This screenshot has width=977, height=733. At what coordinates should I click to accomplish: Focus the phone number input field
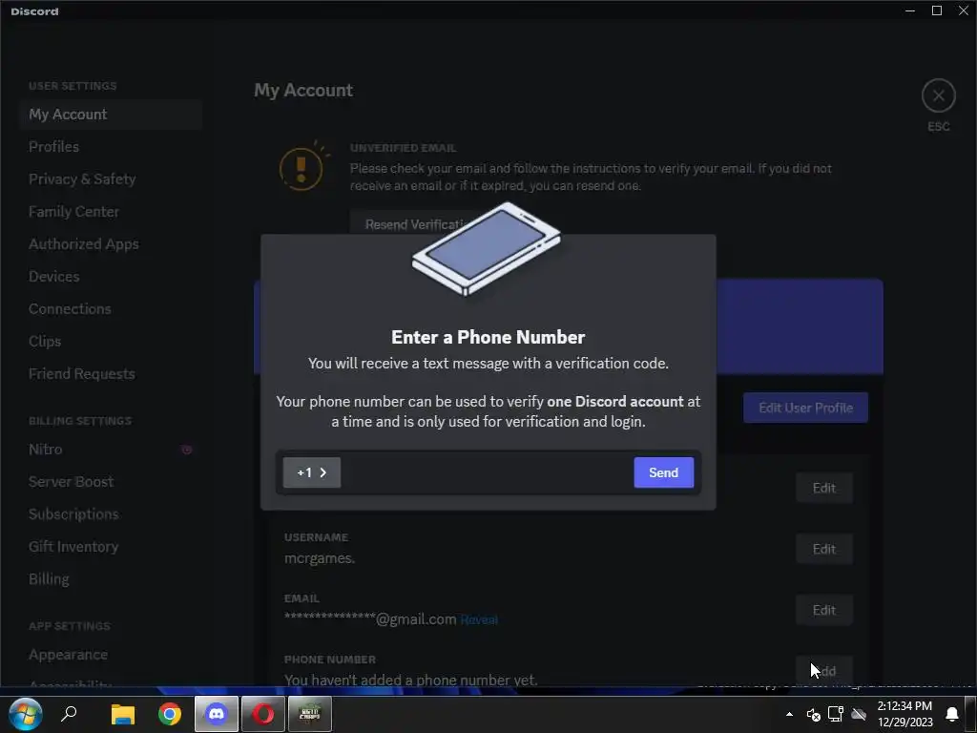(487, 472)
